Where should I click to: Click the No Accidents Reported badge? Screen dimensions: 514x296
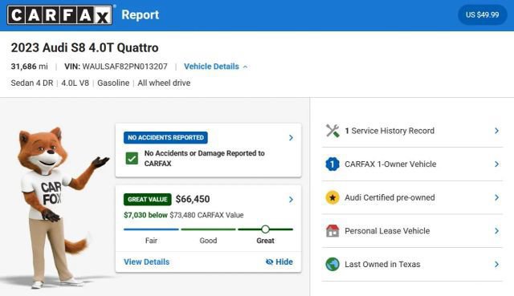pyautogui.click(x=165, y=137)
